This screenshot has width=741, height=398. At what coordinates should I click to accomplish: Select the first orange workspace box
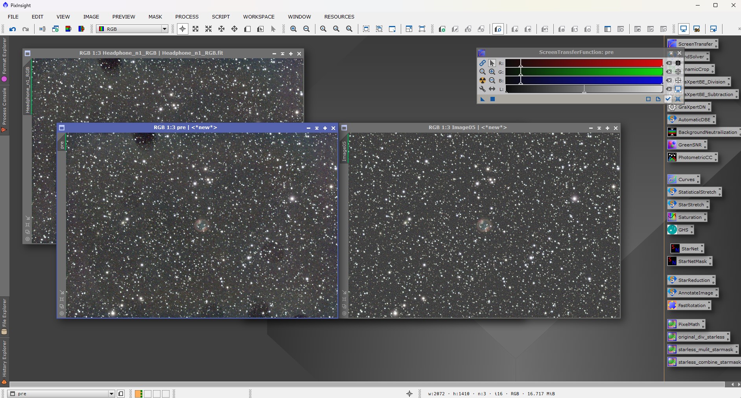(x=138, y=394)
